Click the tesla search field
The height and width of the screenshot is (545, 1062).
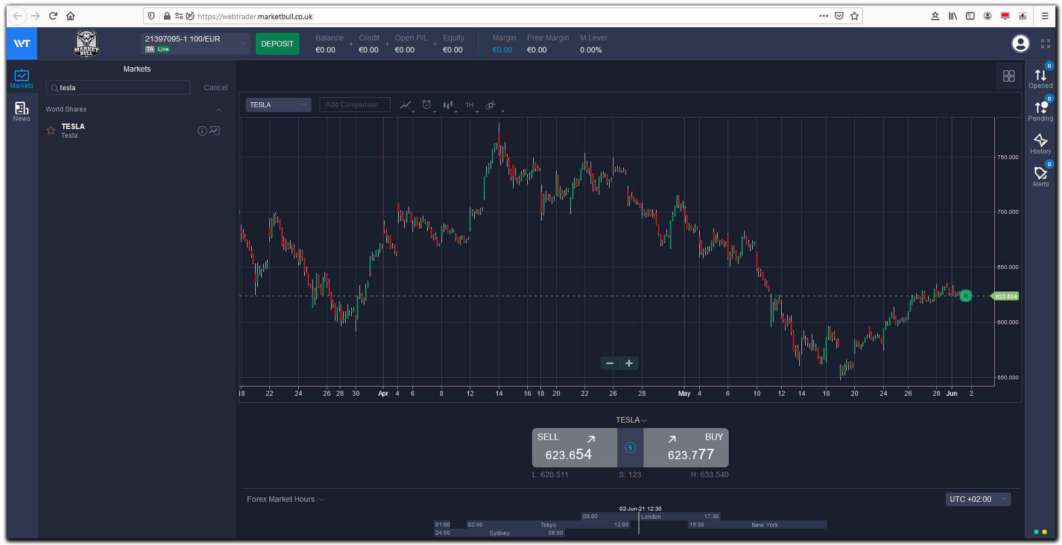click(x=119, y=87)
